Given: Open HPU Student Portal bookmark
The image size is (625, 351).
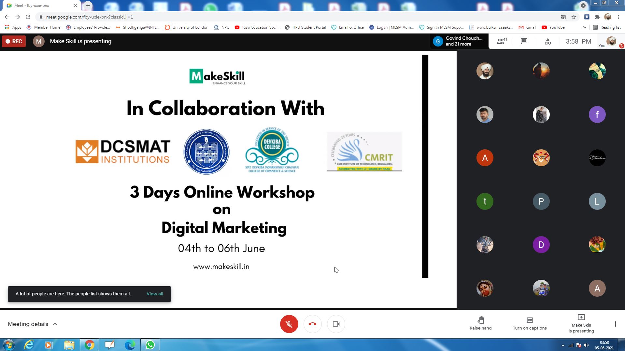Looking at the screenshot, I should [305, 27].
